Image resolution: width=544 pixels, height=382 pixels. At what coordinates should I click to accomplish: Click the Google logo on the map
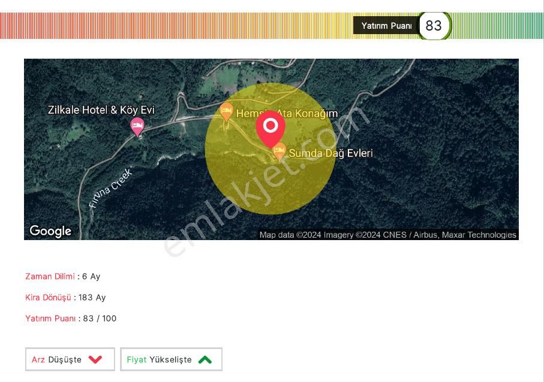point(50,231)
